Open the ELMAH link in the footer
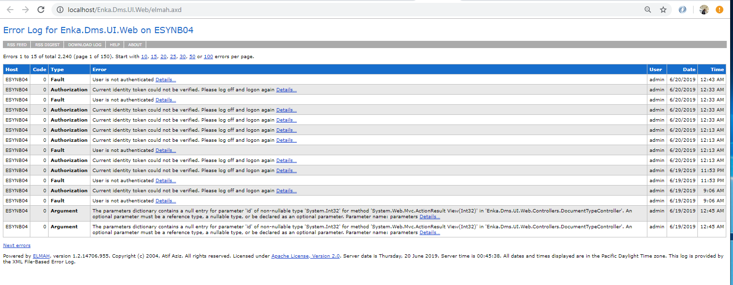The height and width of the screenshot is (285, 733). click(41, 256)
